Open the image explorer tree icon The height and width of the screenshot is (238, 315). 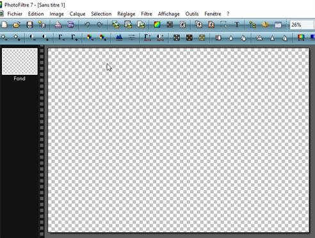click(252, 25)
